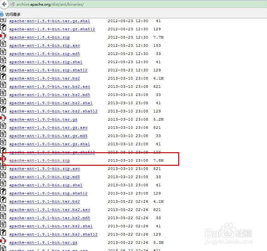Viewport: 267px width, 251px height.
Task: Click the text file icon beside apache-ant-1.9.1-bin.tar.bz2.sha1
Action: tap(3, 224)
